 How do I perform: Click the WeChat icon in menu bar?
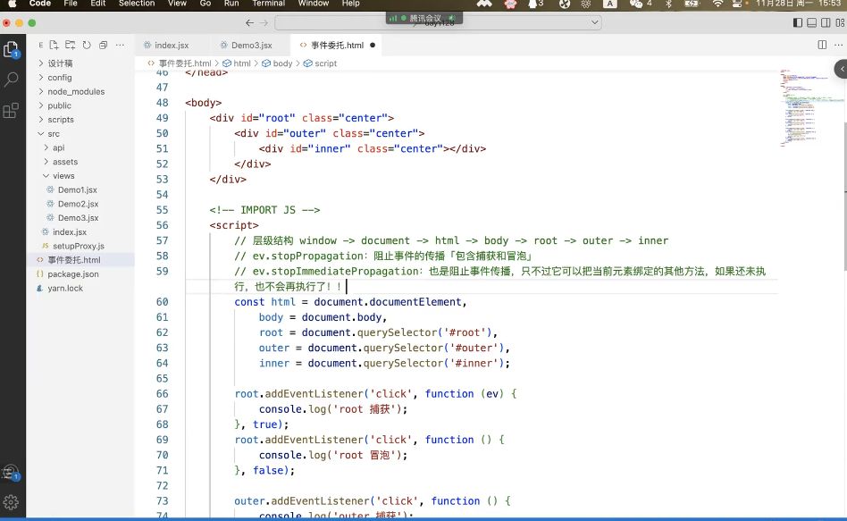636,4
